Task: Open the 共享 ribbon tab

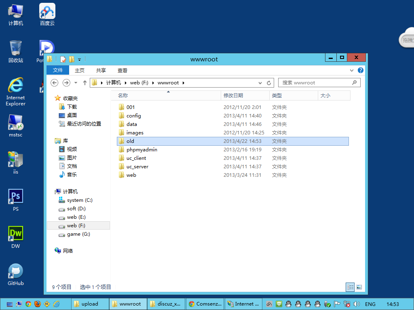Action: click(101, 70)
